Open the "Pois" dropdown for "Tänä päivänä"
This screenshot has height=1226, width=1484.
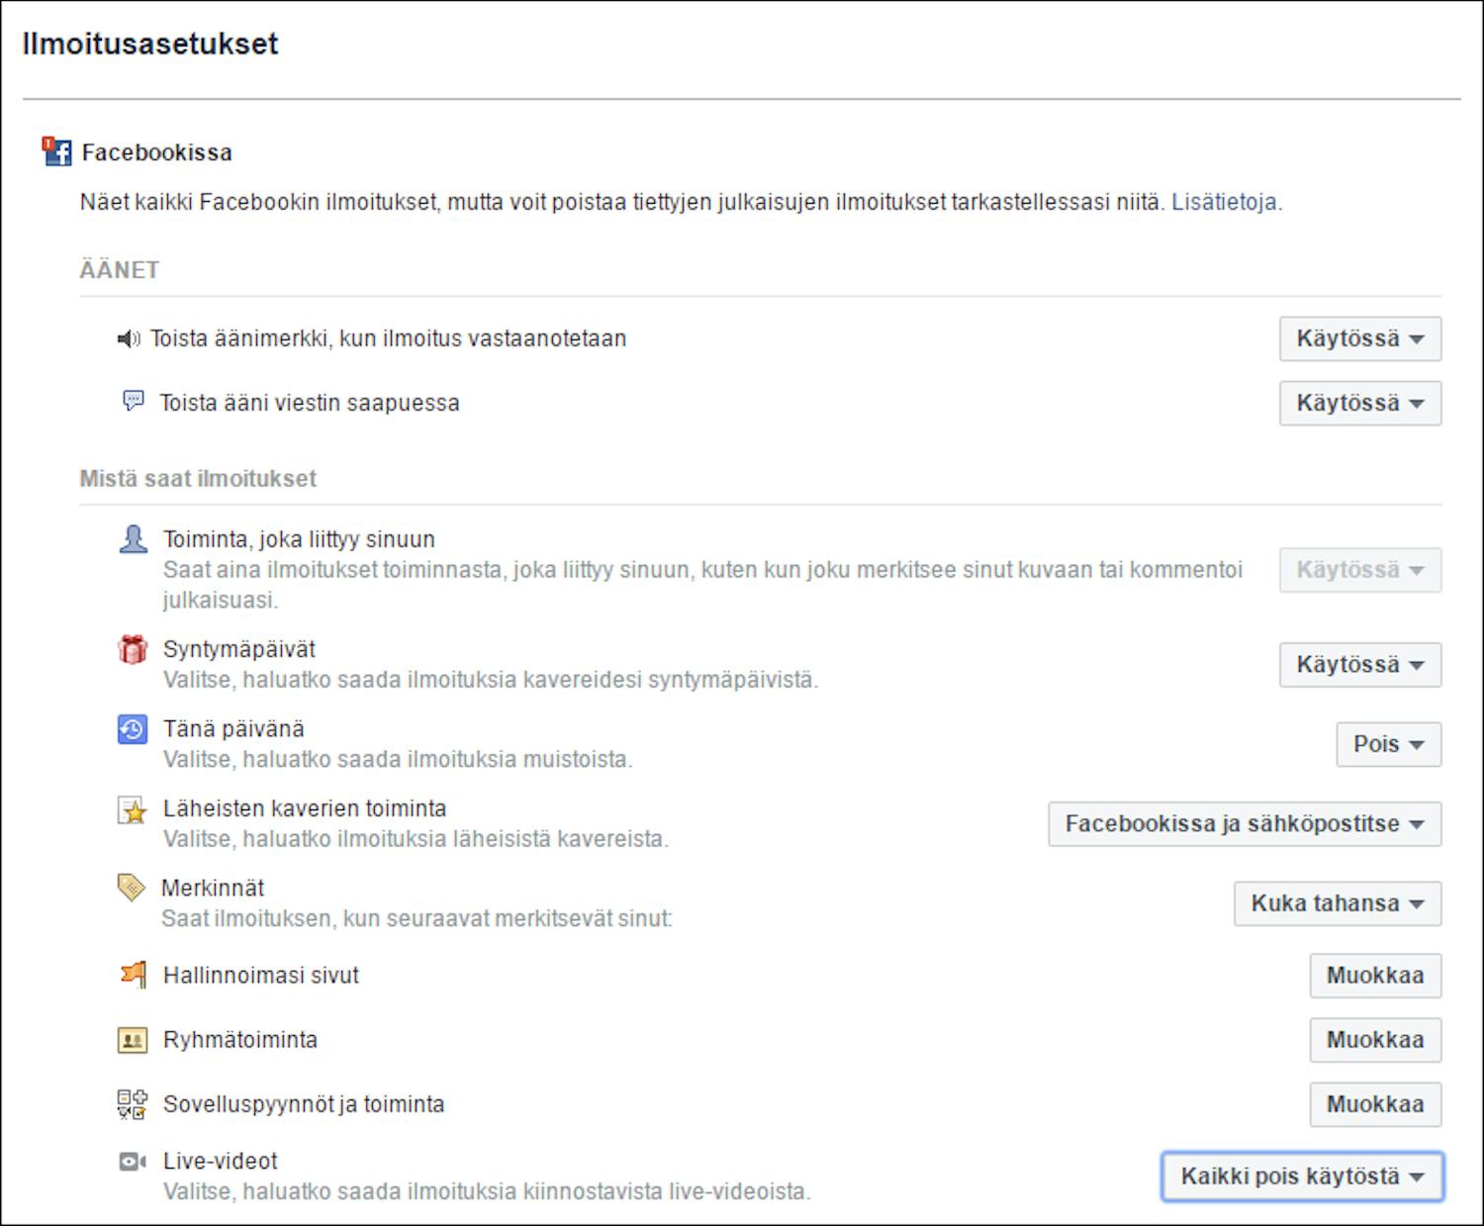point(1388,743)
